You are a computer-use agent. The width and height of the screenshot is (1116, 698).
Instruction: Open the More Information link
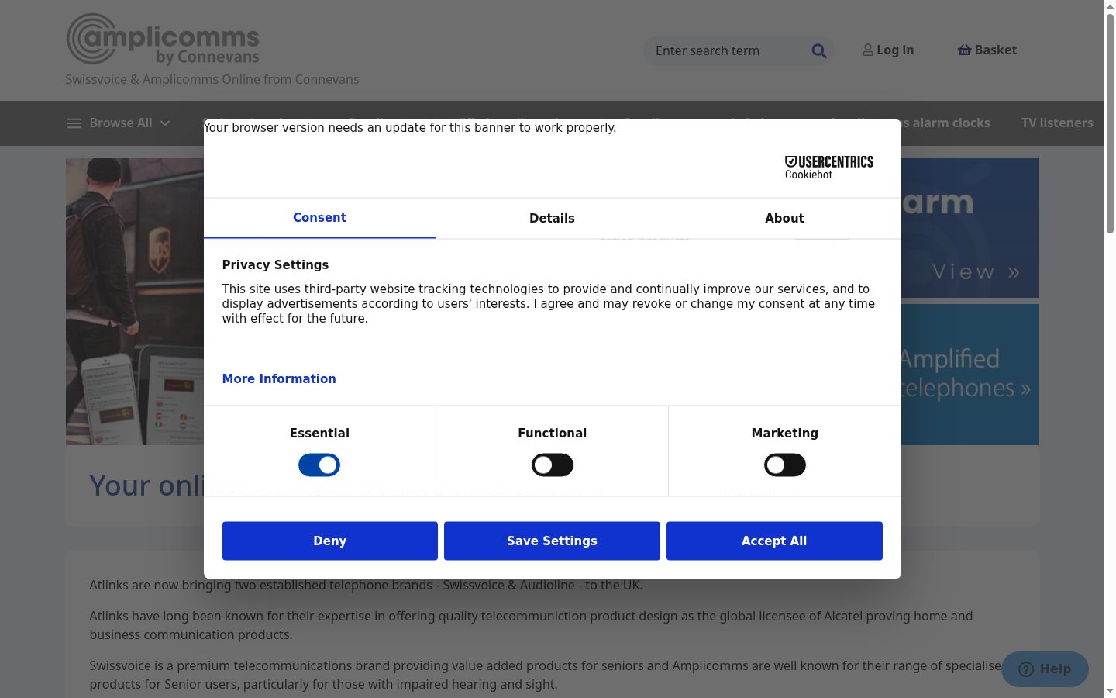[279, 379]
